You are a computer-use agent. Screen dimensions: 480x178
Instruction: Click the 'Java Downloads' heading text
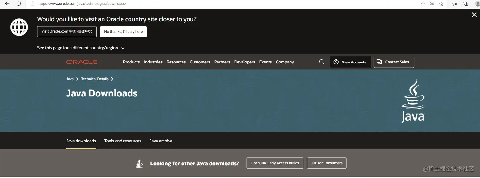pos(102,93)
